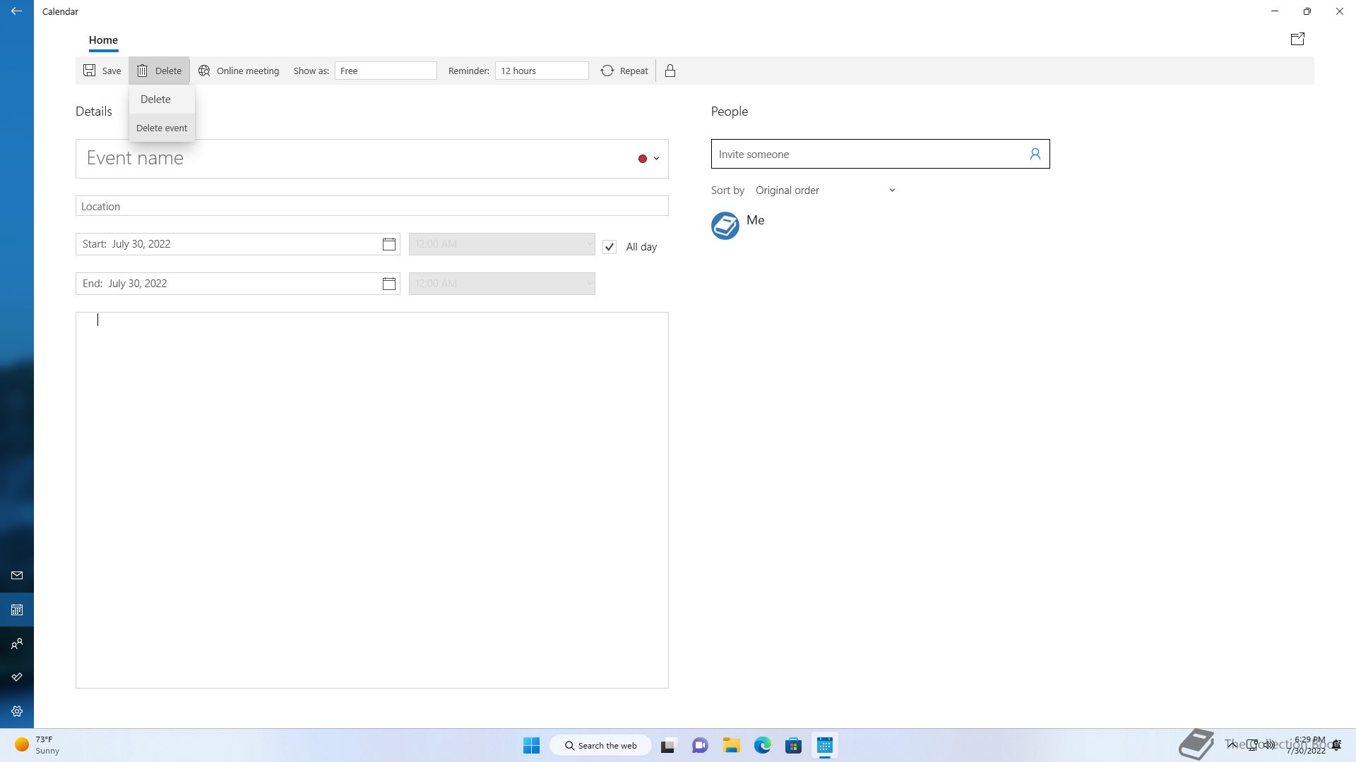Click the Start time dropdown

[502, 244]
